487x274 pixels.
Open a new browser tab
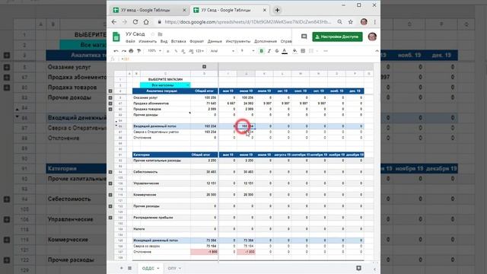point(277,10)
